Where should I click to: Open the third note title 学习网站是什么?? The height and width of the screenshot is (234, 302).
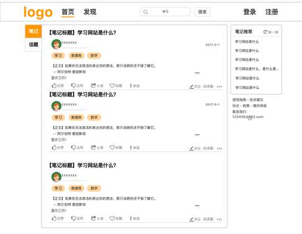[x=97, y=165]
